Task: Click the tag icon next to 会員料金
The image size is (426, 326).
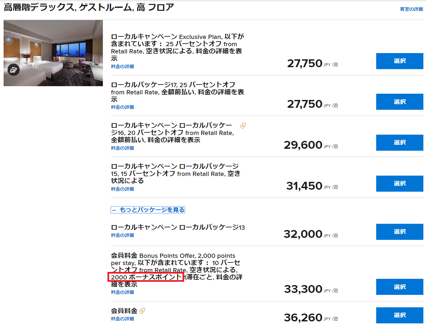Action: (x=142, y=311)
